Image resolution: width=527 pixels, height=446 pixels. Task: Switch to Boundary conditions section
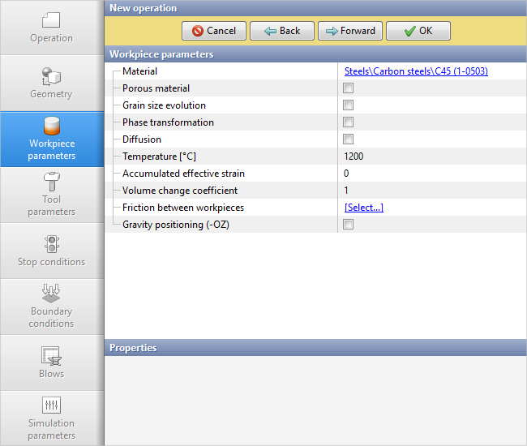(51, 307)
